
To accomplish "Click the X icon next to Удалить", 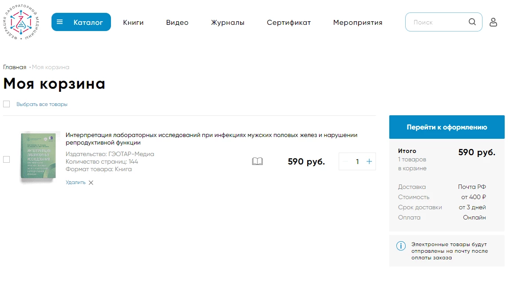I will [x=91, y=183].
